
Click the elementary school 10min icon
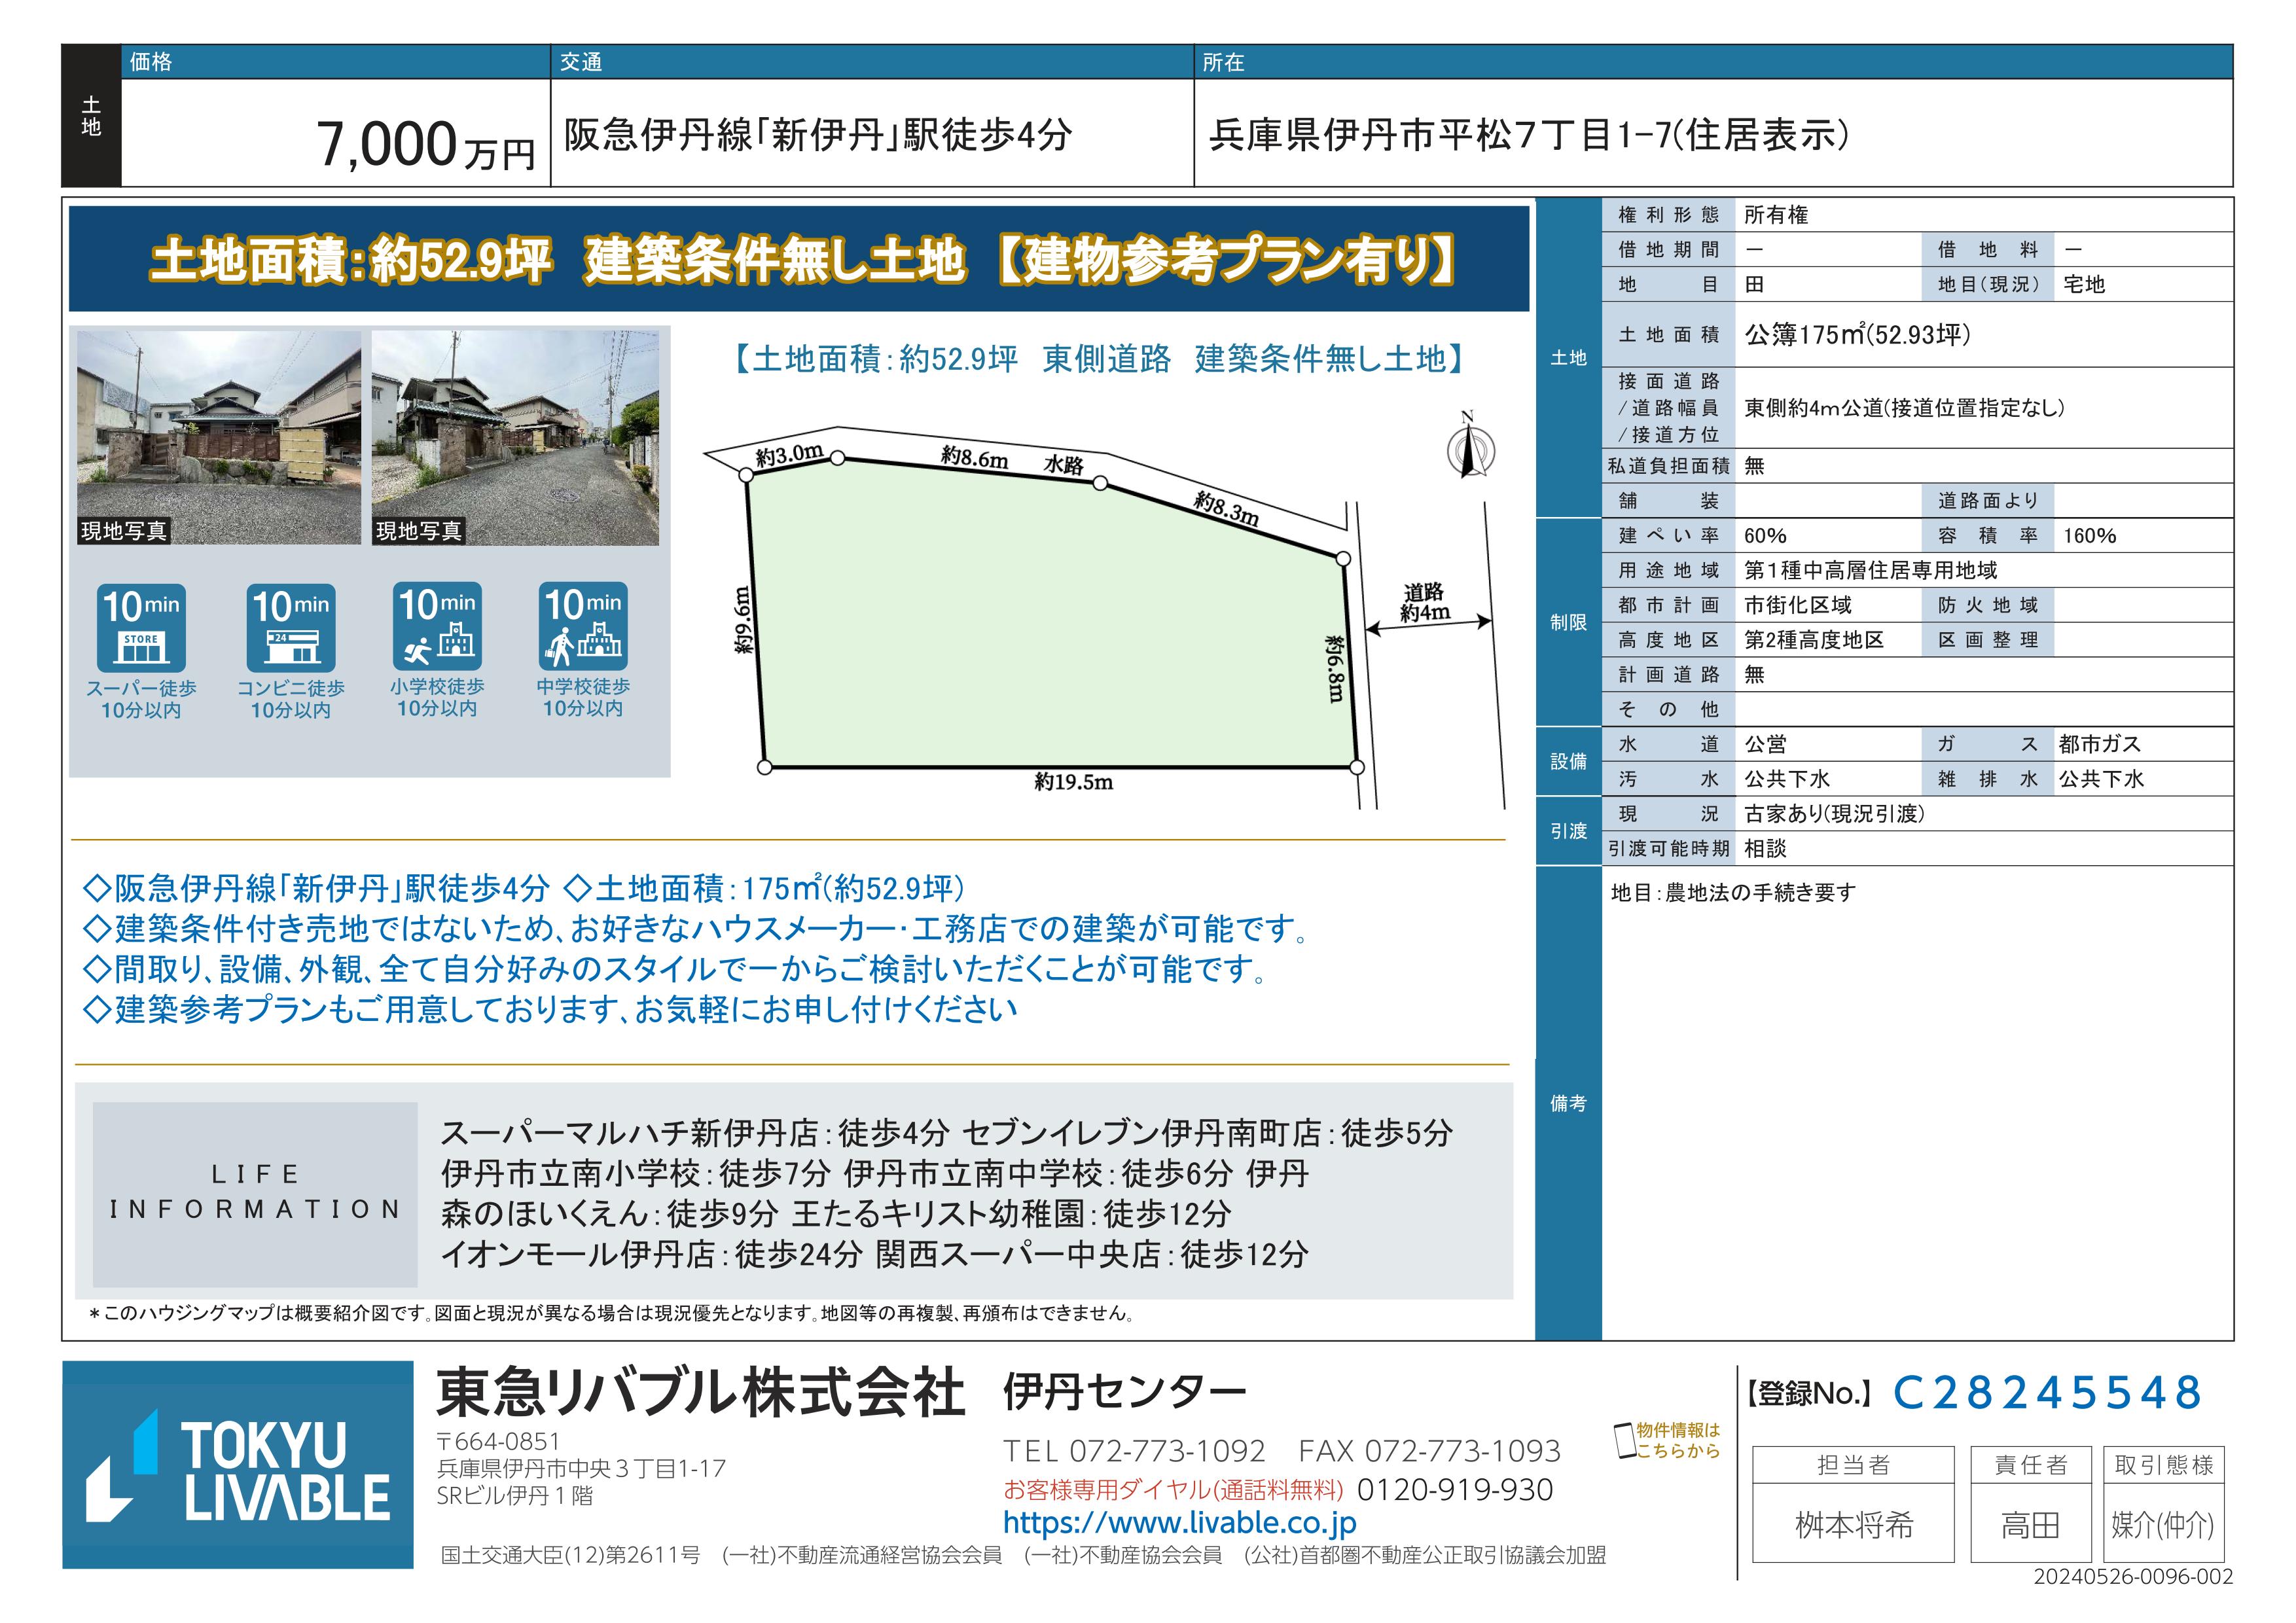437,627
